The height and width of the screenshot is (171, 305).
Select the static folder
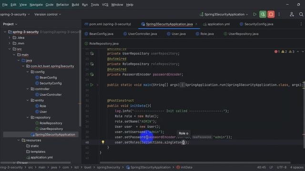[x=32, y=146]
